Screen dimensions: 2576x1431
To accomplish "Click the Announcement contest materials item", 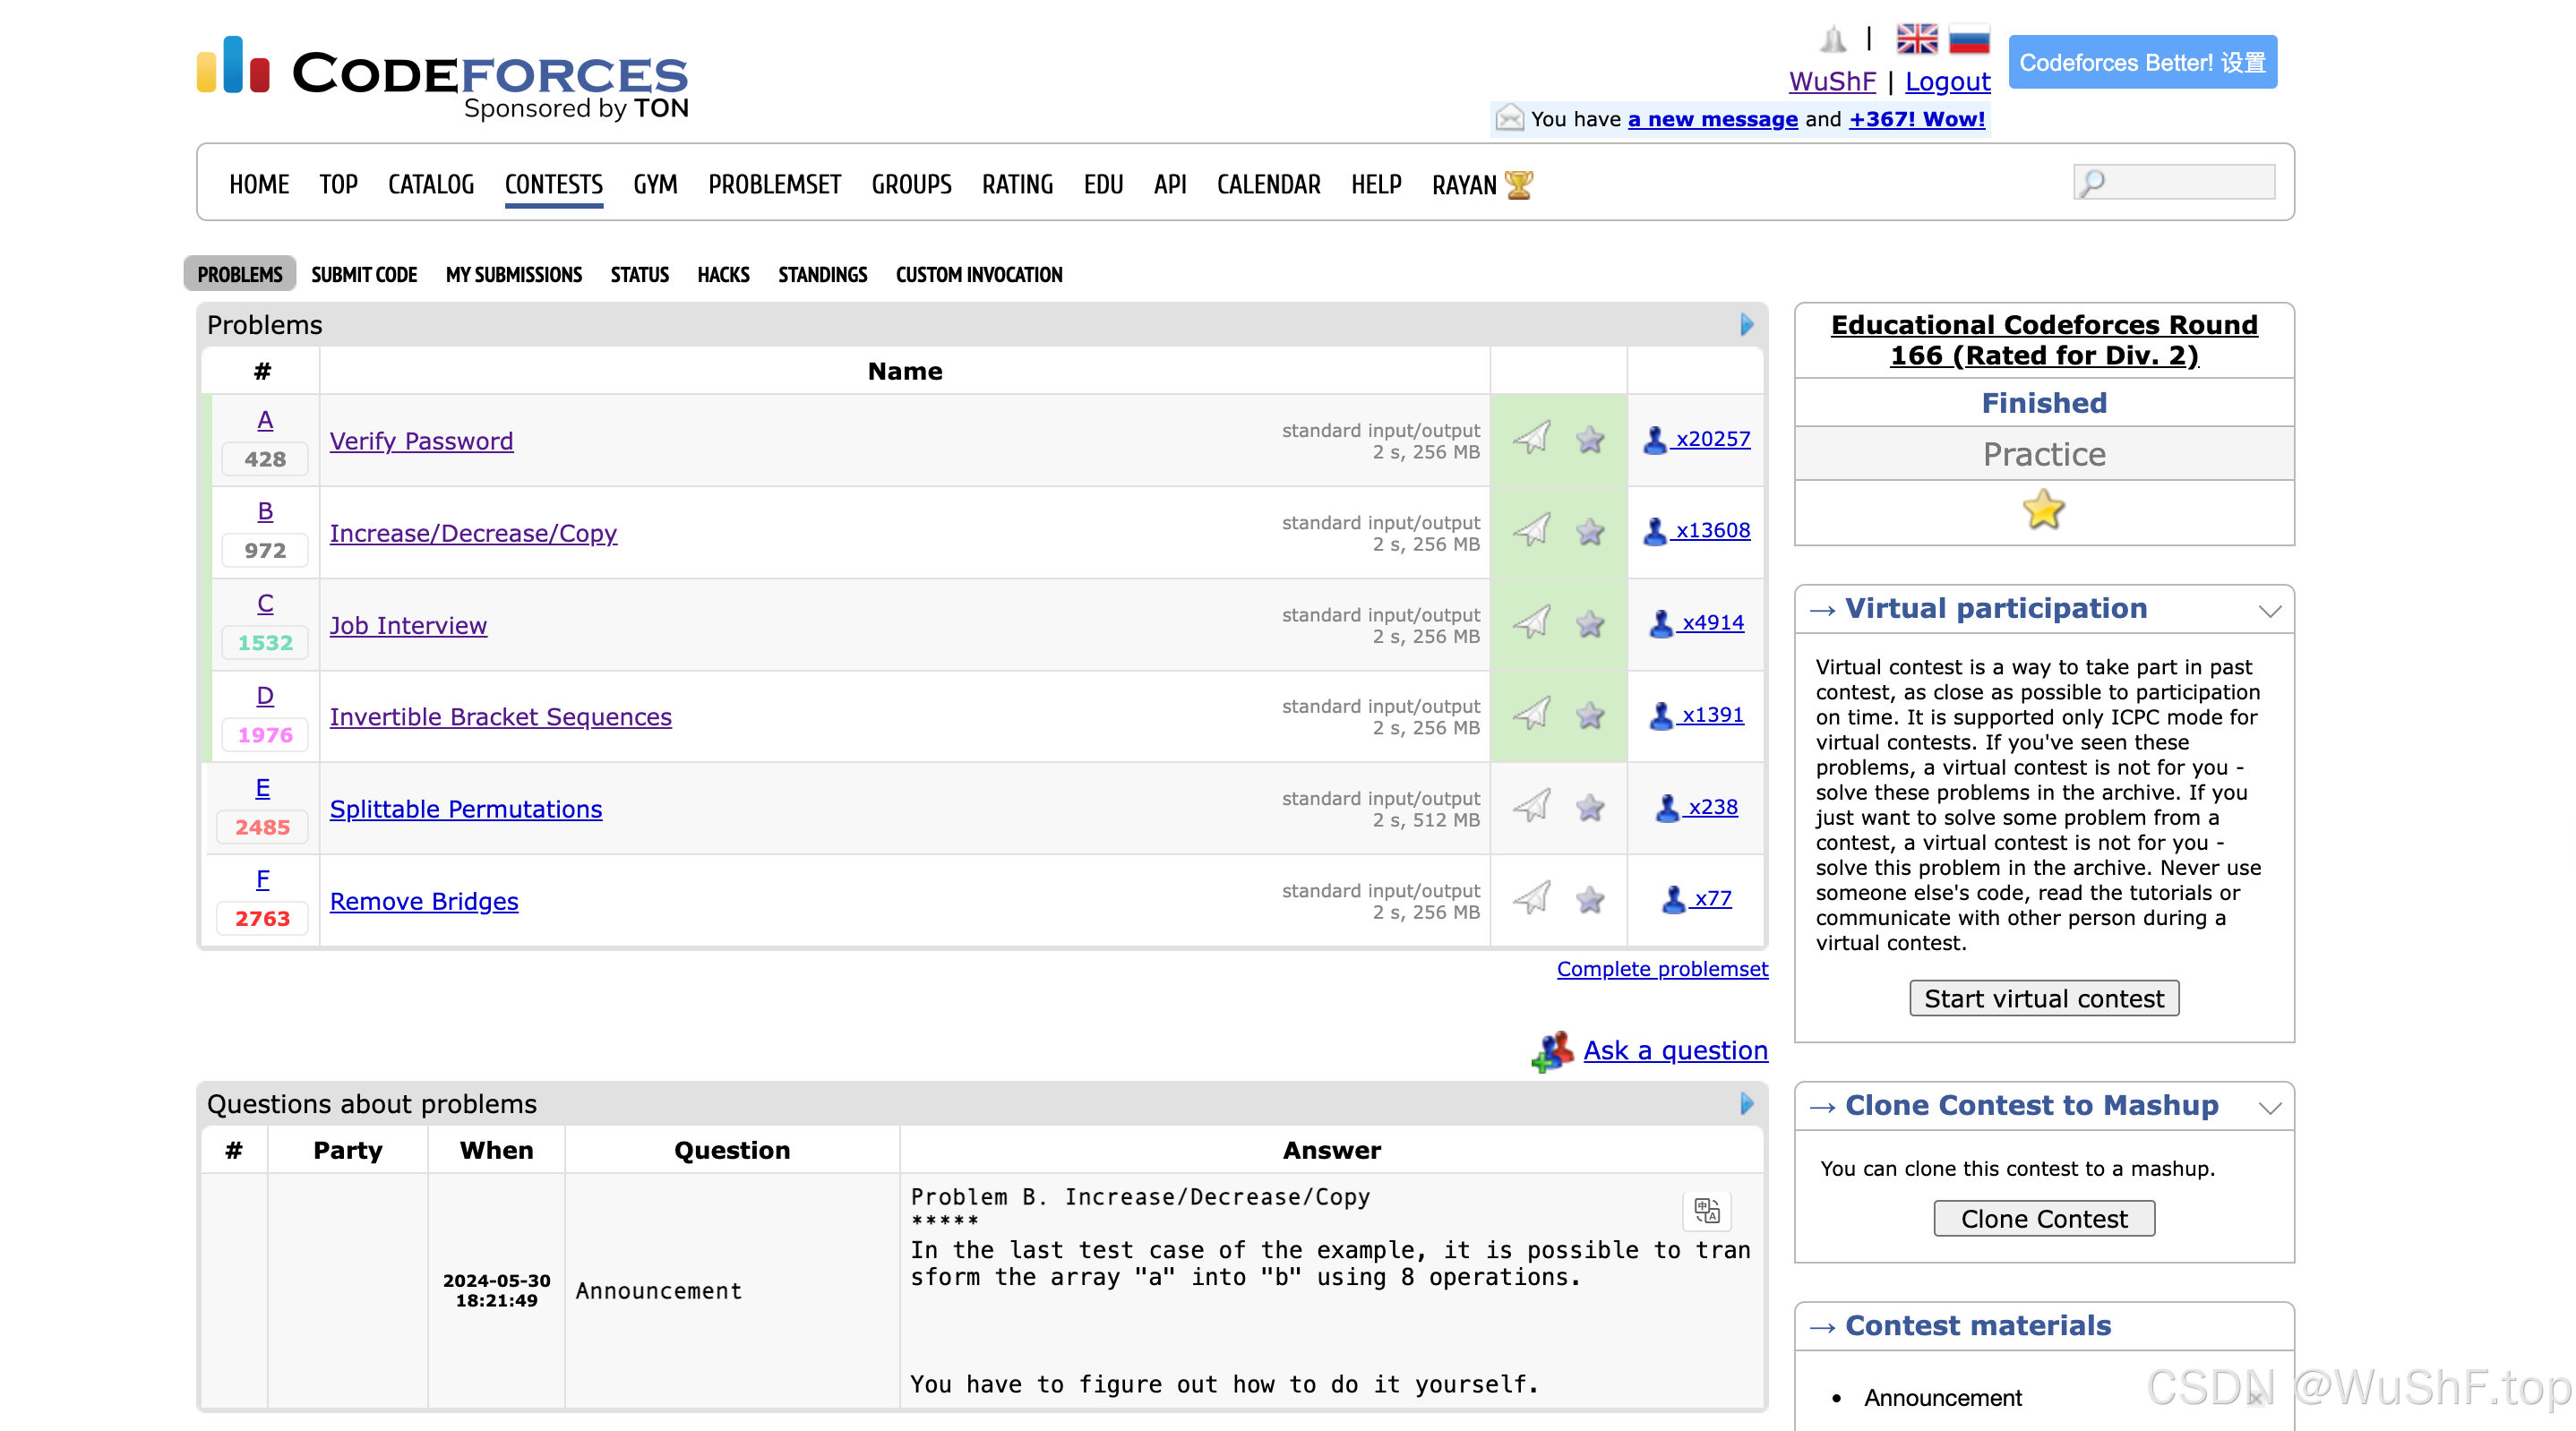I will click(1942, 1397).
